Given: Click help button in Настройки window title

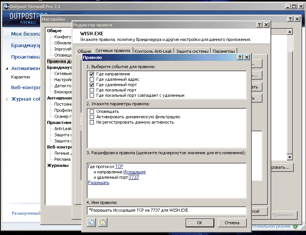Looking at the screenshot, I should [290, 19].
